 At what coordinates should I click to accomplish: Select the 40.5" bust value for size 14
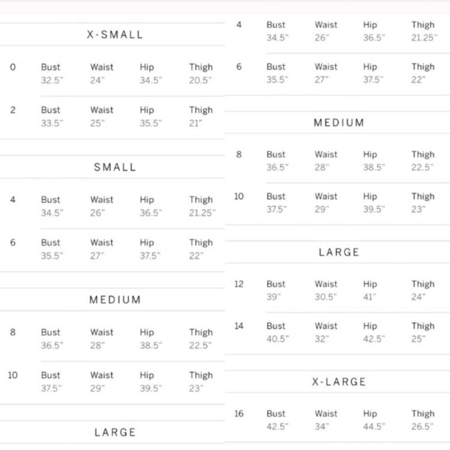(278, 339)
